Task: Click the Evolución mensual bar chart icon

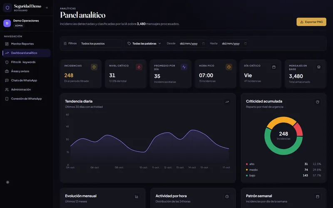Action: tap(137, 196)
